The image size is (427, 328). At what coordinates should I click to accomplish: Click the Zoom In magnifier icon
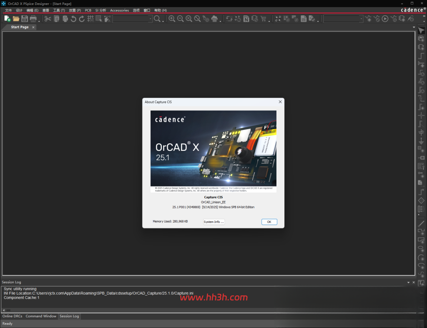pos(171,19)
